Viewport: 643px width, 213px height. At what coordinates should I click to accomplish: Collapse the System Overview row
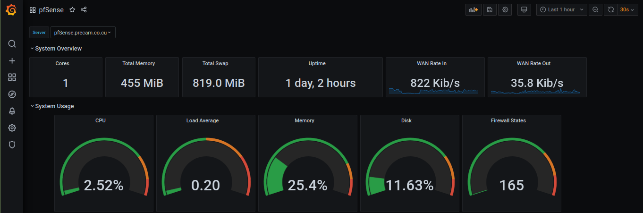point(56,49)
